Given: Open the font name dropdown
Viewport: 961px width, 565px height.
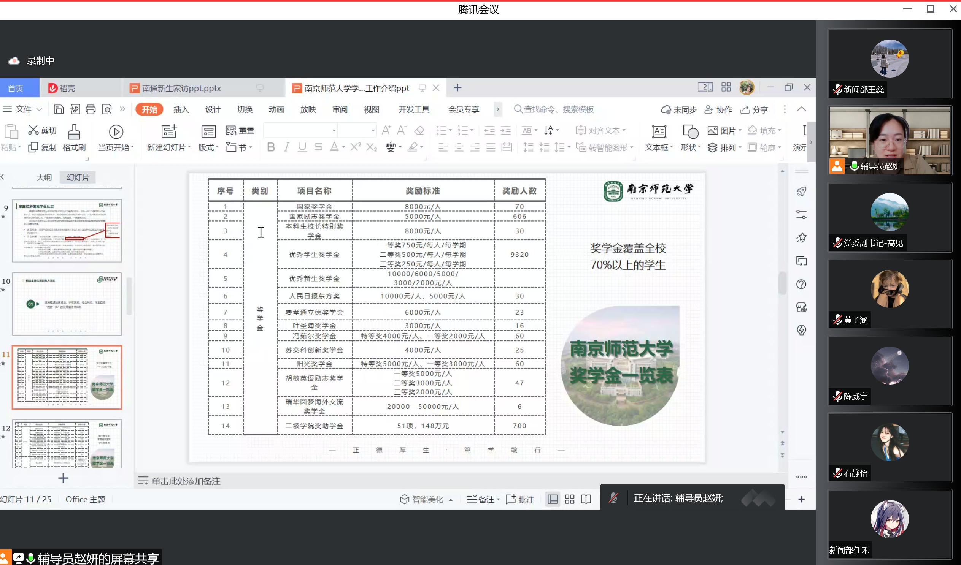Looking at the screenshot, I should 334,131.
